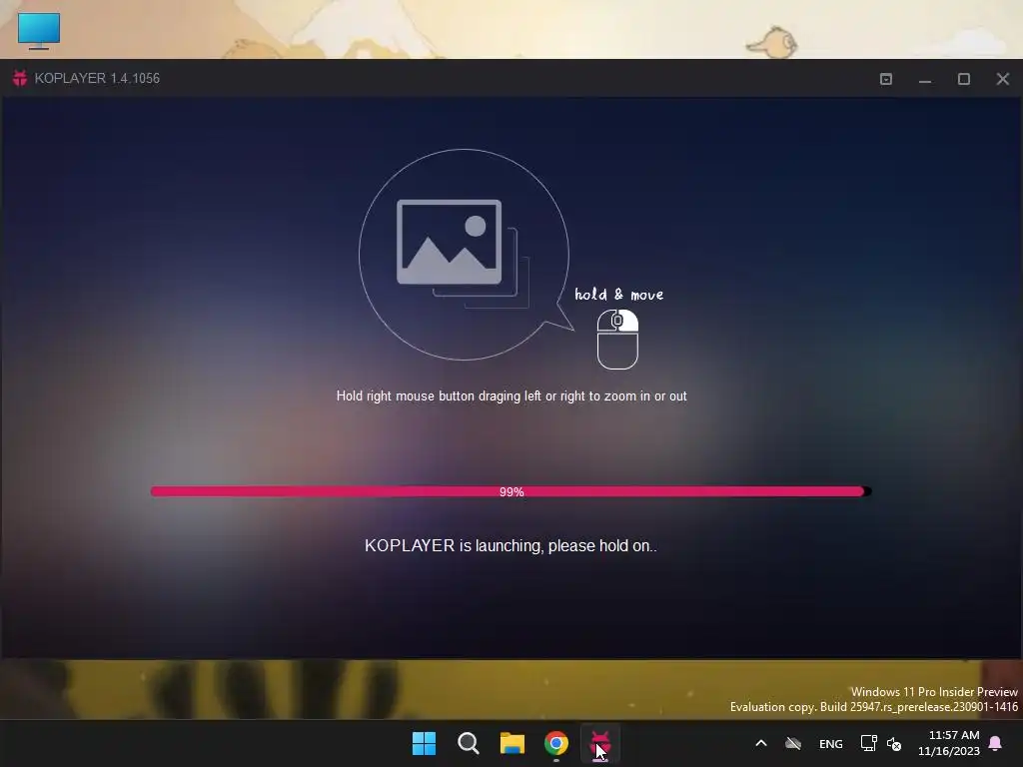1023x767 pixels.
Task: Click the 'hold & move' handwritten label
Action: tap(618, 295)
